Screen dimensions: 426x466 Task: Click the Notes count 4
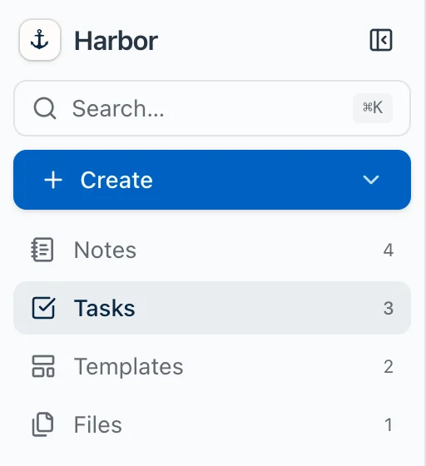point(388,250)
